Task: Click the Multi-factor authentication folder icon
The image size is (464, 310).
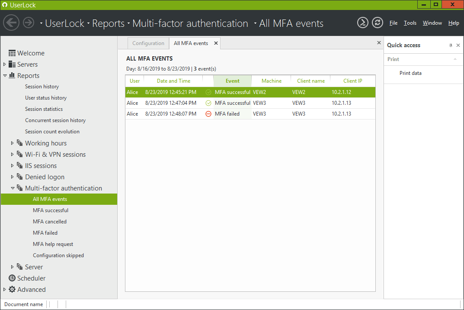Action: point(19,188)
